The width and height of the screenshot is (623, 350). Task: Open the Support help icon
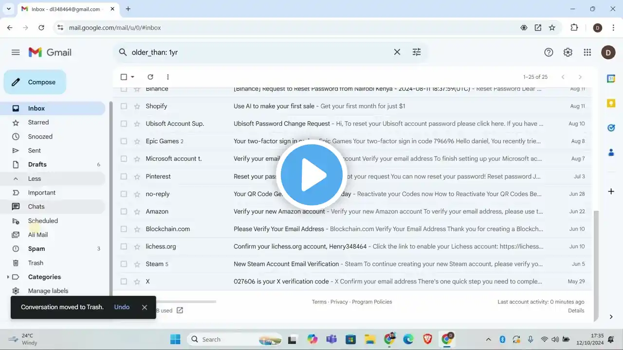click(x=549, y=52)
